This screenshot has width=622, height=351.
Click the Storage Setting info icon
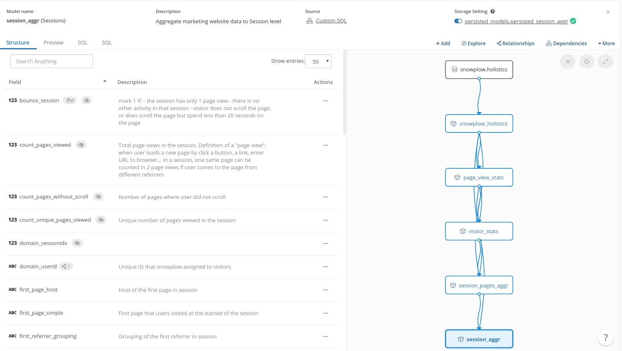493,11
